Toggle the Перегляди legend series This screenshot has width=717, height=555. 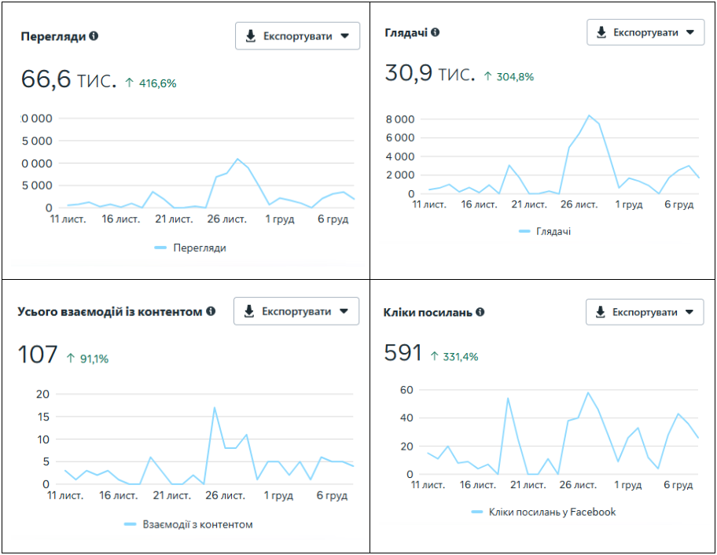point(191,248)
